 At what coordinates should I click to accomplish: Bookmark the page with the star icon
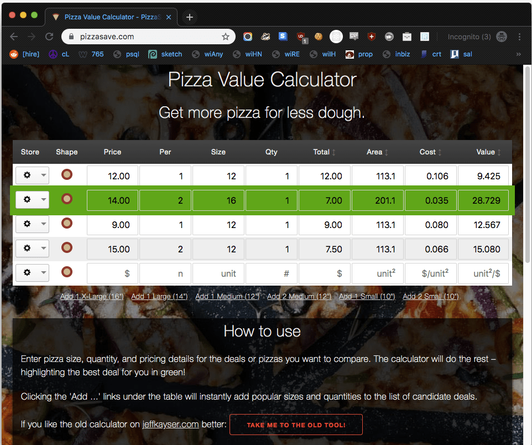(225, 37)
